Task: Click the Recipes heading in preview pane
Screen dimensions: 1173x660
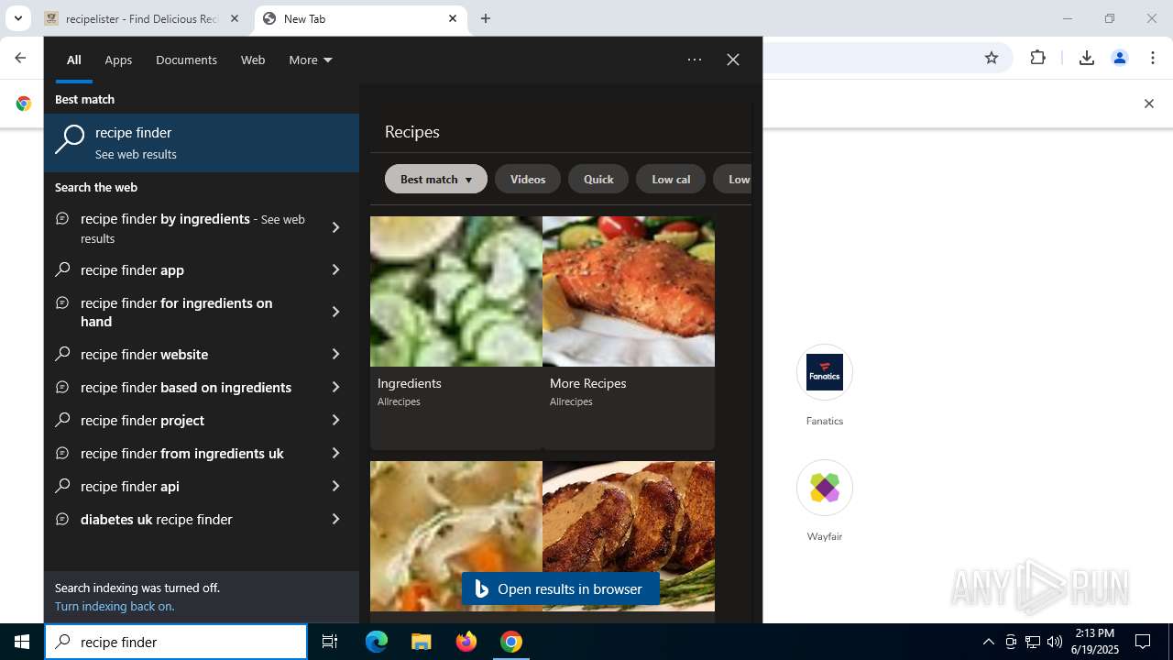Action: pos(412,132)
